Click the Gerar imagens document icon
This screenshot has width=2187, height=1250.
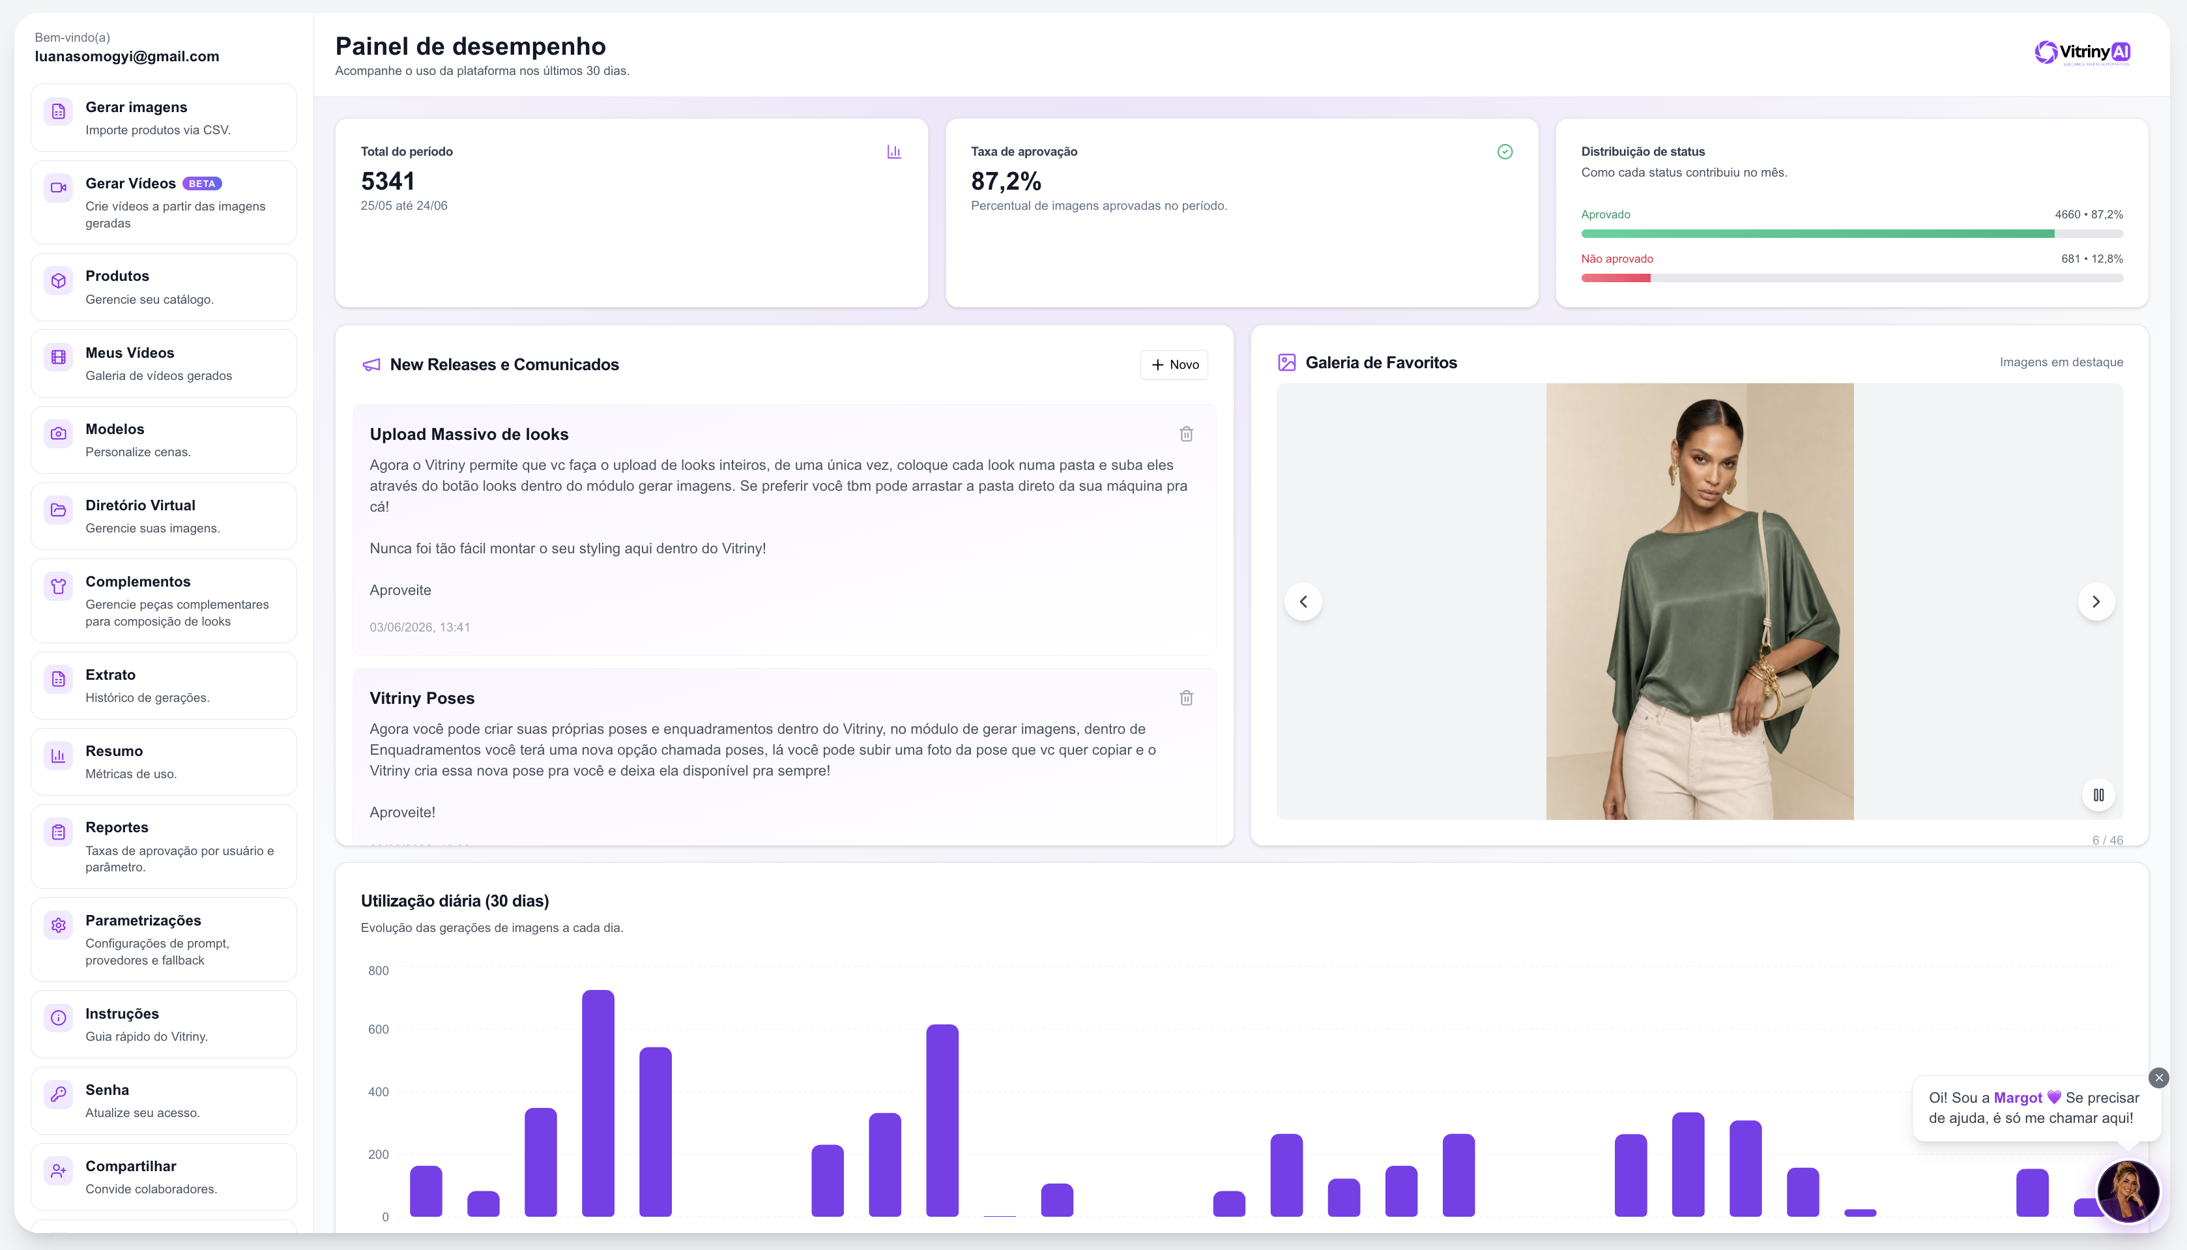click(x=59, y=111)
